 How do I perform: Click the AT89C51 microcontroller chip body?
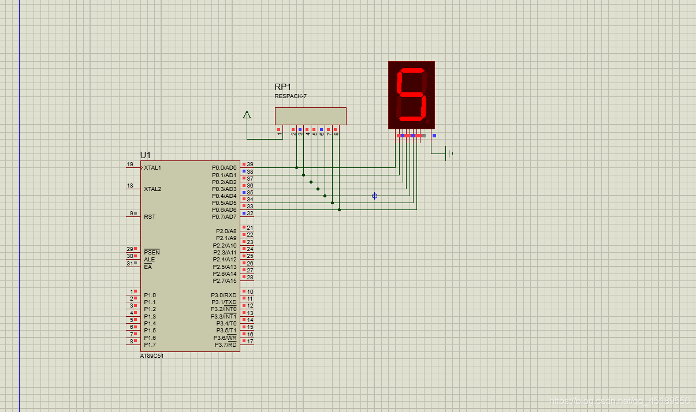click(190, 256)
